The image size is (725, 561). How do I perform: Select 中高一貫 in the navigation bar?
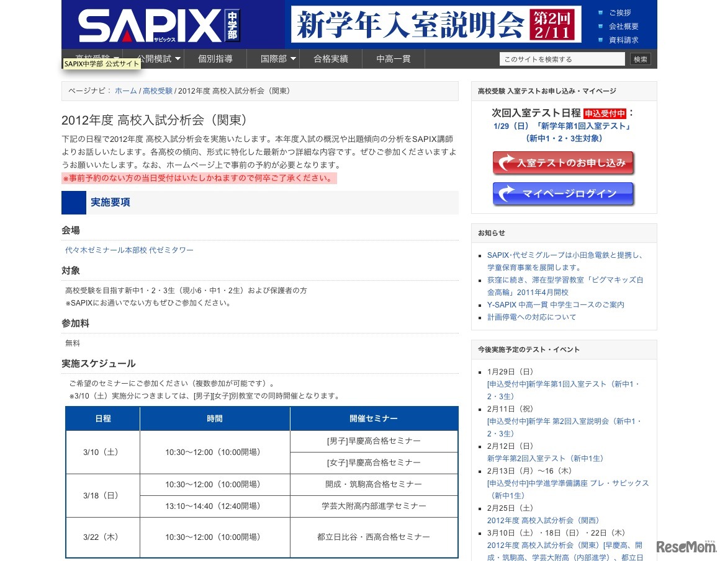(x=394, y=58)
